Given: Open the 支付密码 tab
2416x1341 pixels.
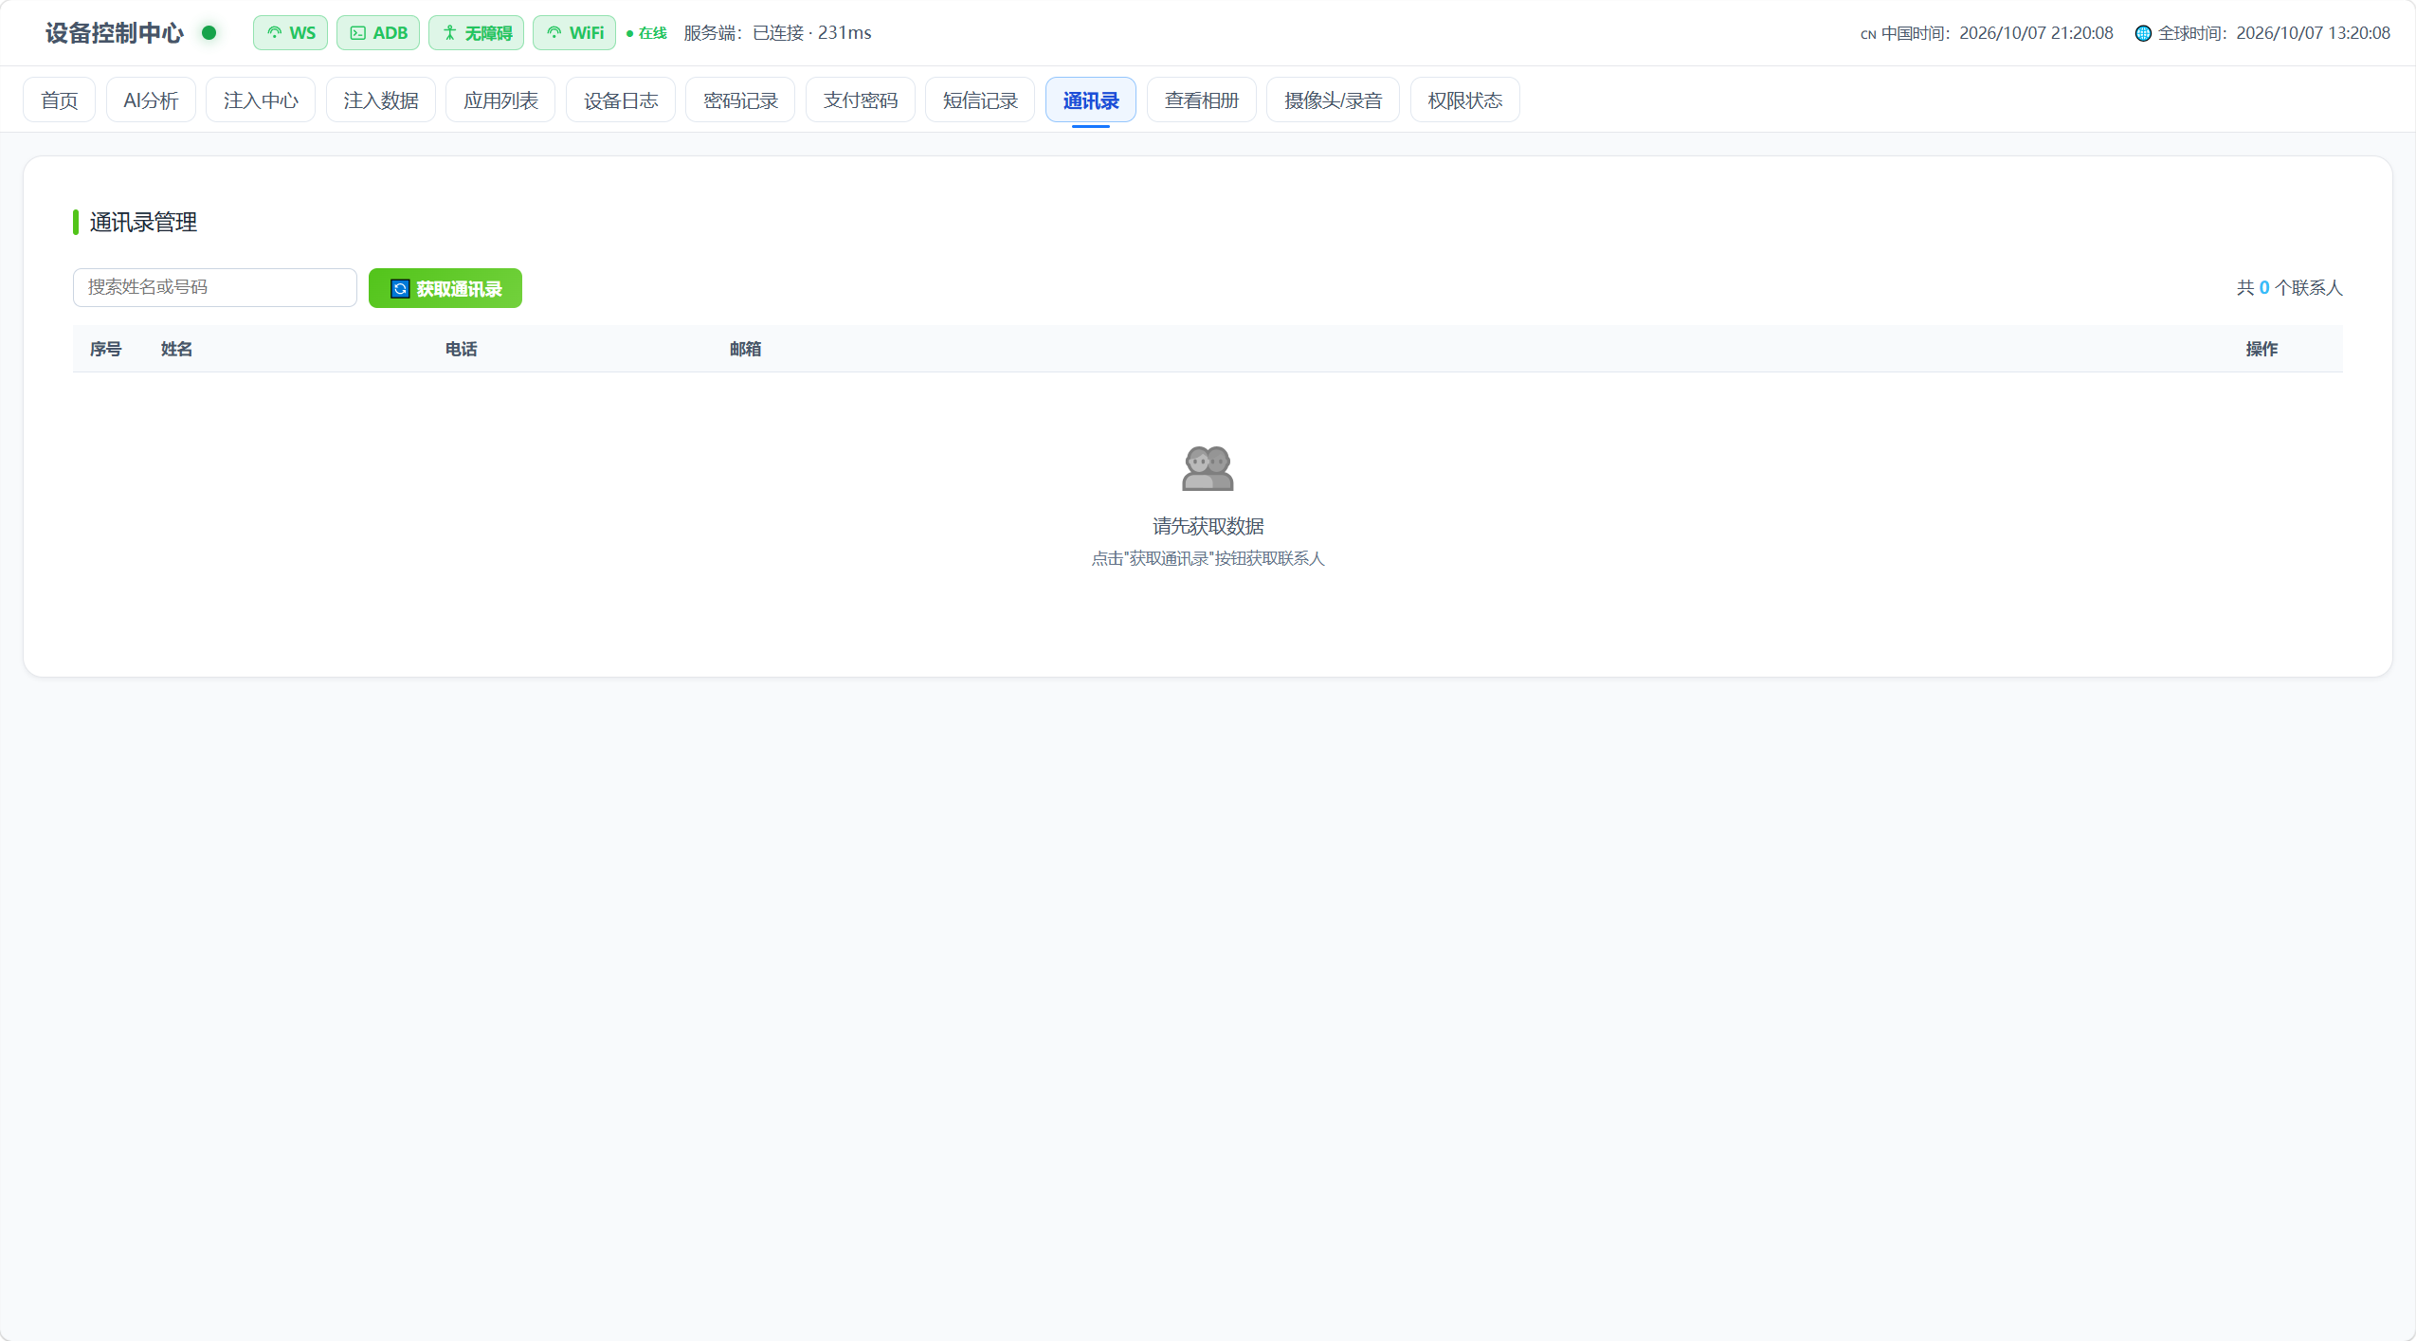Looking at the screenshot, I should [x=861, y=100].
